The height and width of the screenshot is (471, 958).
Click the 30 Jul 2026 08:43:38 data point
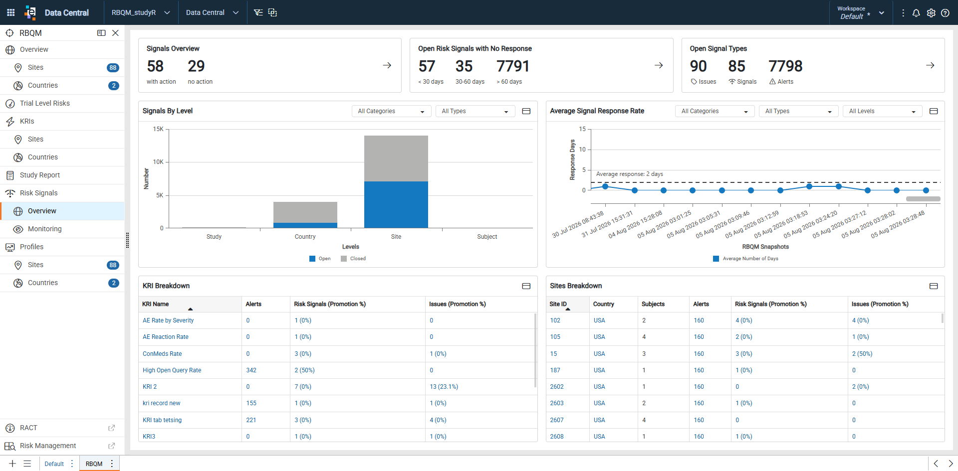point(605,186)
